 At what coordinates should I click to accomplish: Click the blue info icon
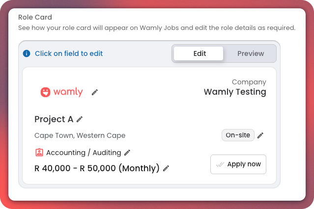coord(27,53)
